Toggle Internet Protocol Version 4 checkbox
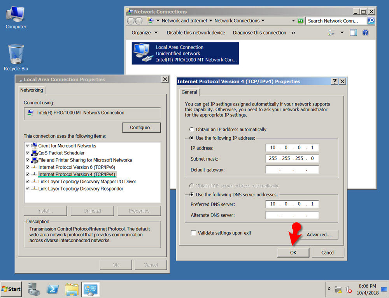The height and width of the screenshot is (298, 389). [28, 175]
